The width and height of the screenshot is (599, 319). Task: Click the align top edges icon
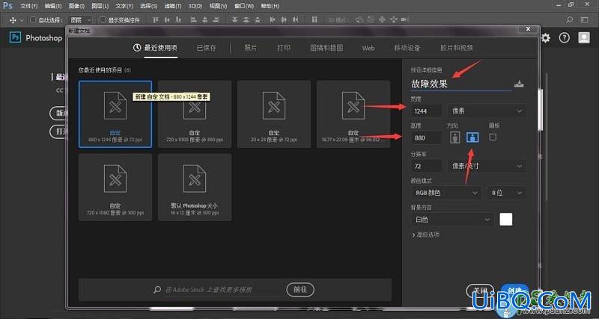tap(156, 20)
